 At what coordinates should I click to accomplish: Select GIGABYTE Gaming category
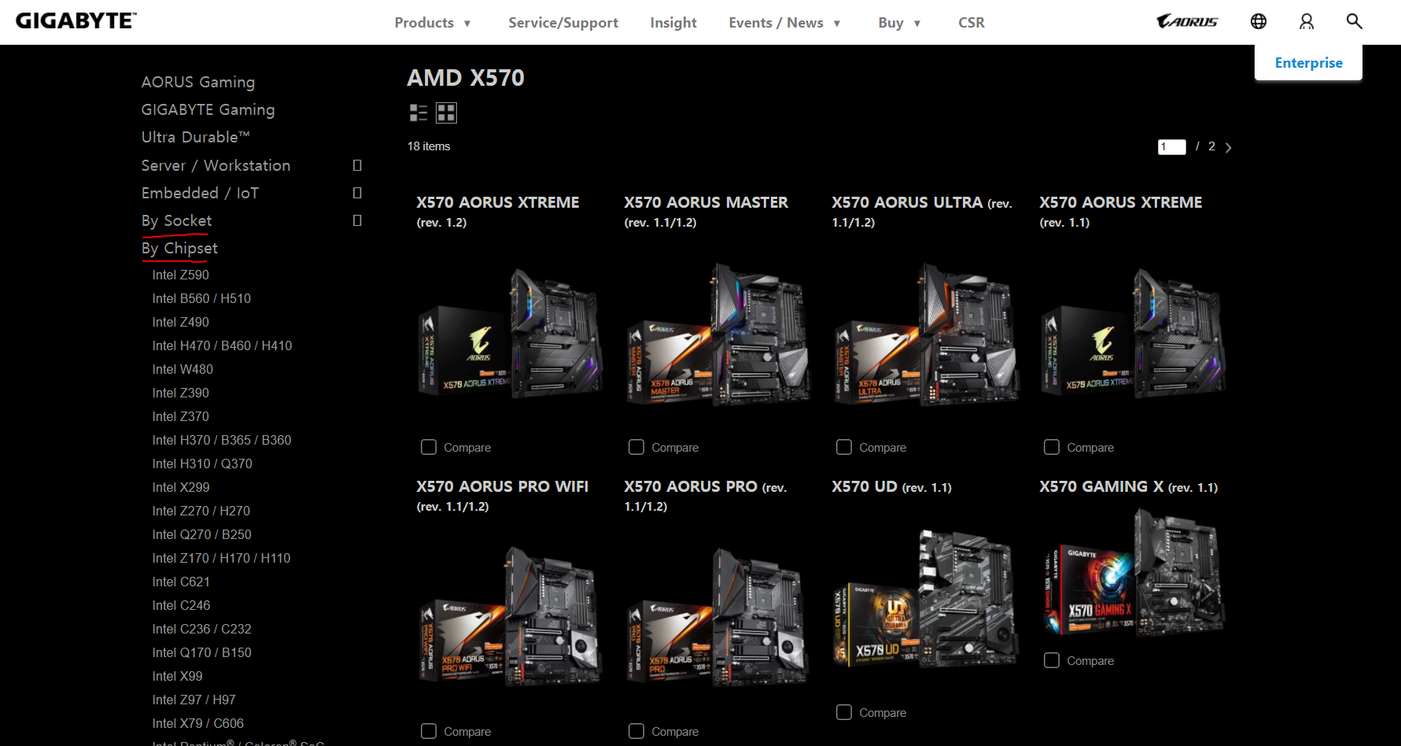pyautogui.click(x=208, y=109)
